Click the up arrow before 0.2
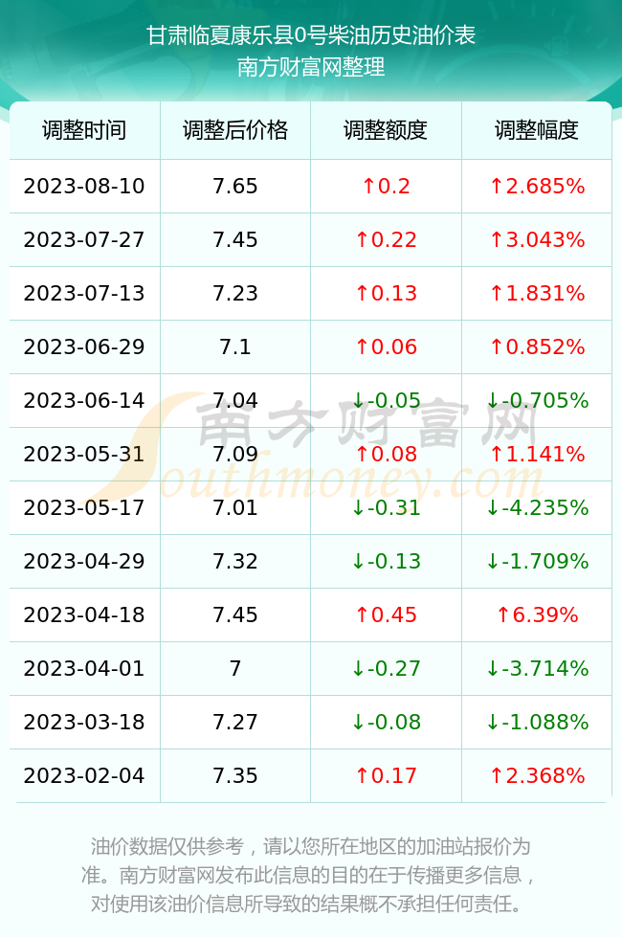The height and width of the screenshot is (938, 622). tap(369, 187)
